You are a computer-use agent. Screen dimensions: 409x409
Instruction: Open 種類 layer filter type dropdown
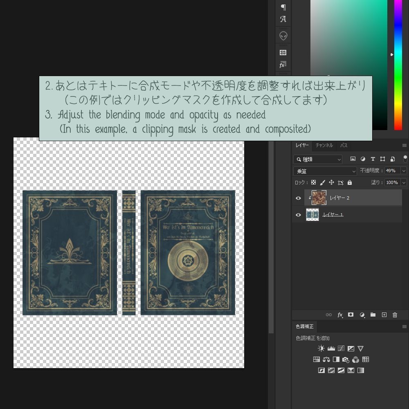point(318,159)
